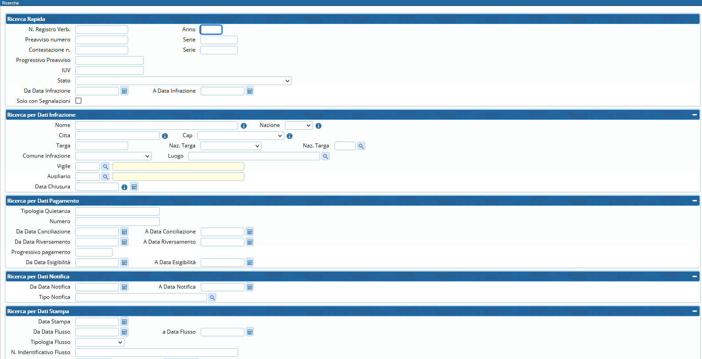Focus the Targa text field

pyautogui.click(x=101, y=146)
